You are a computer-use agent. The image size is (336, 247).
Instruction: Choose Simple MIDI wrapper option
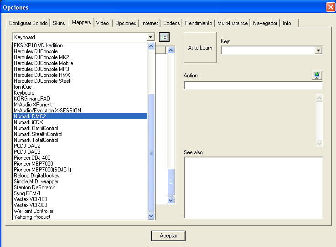click(36, 181)
